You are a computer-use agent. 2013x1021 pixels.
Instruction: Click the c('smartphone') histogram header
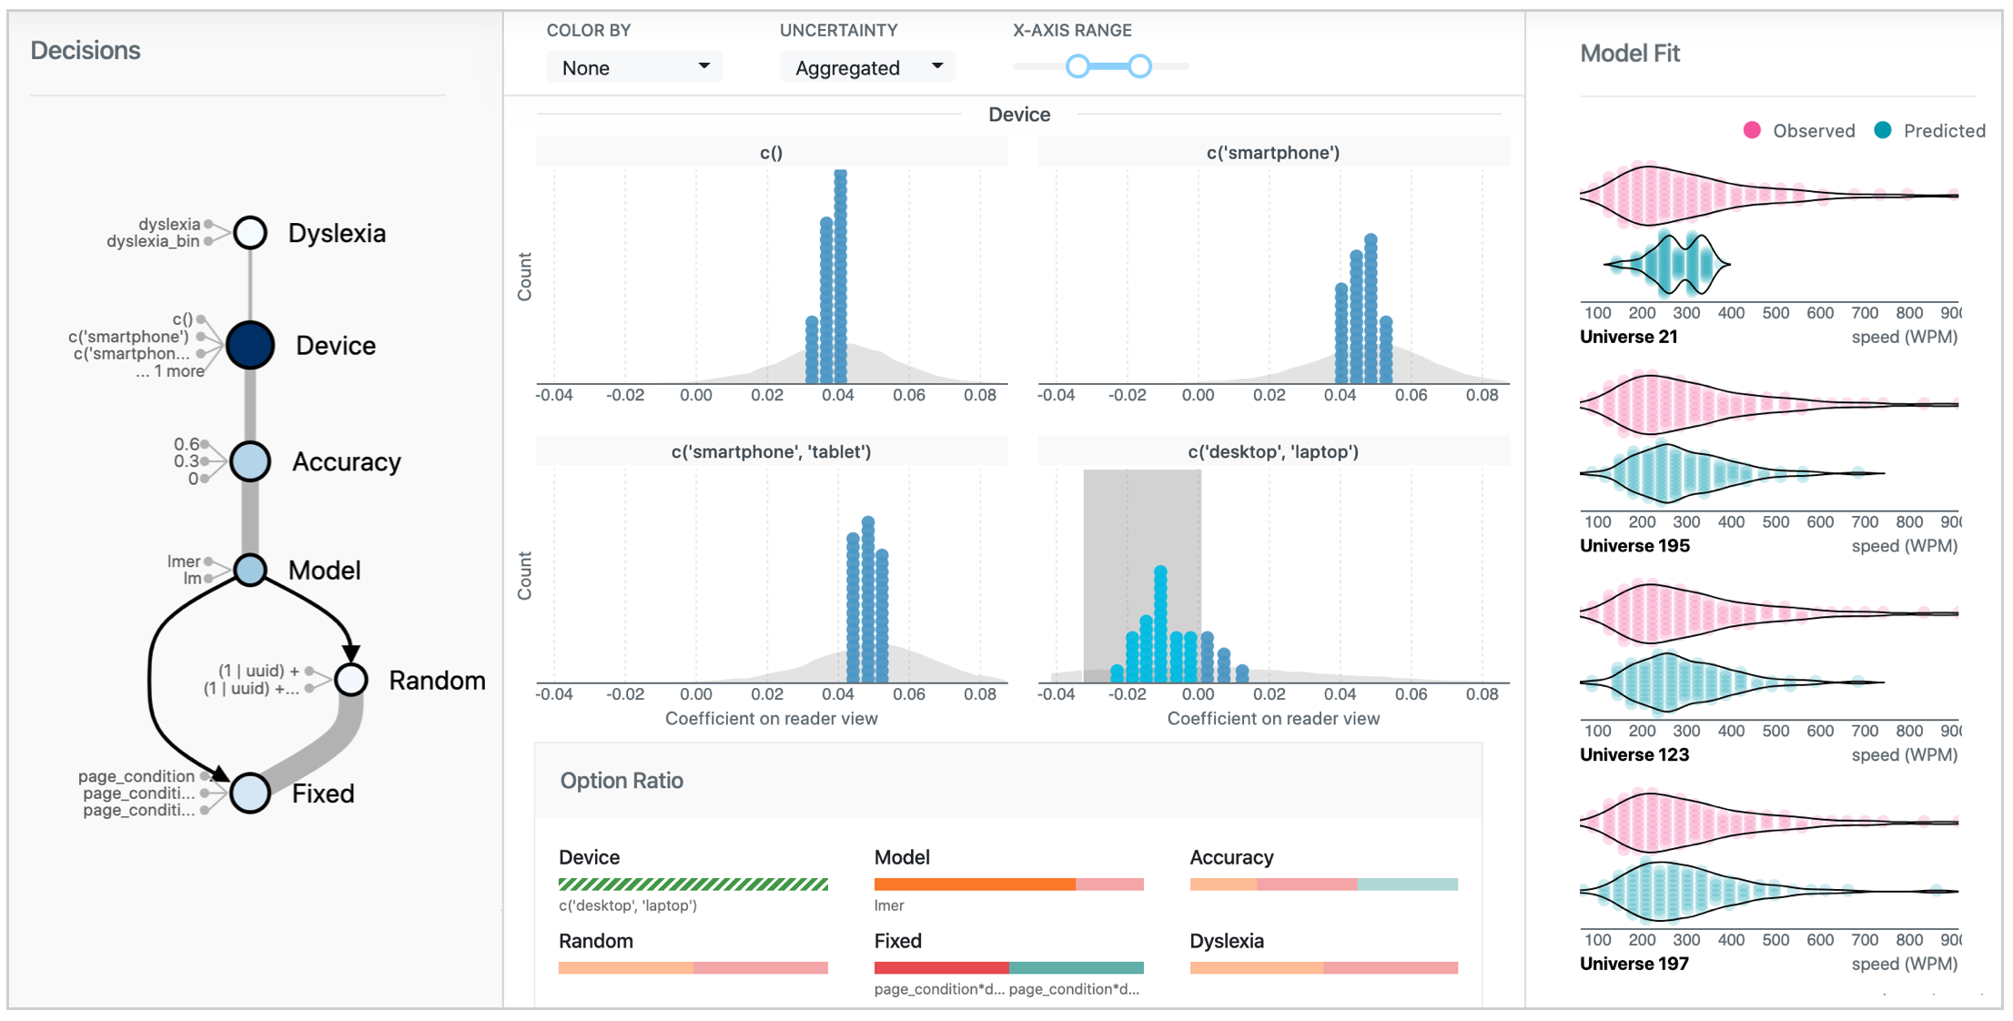(1272, 152)
